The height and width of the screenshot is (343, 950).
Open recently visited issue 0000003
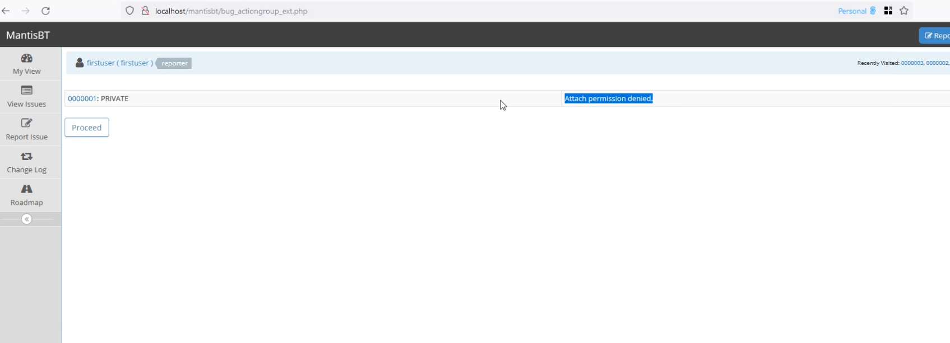[x=912, y=63]
